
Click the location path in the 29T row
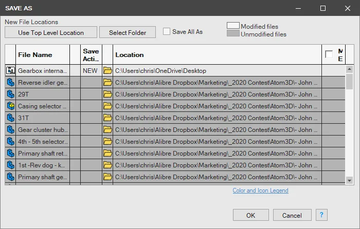click(216, 94)
